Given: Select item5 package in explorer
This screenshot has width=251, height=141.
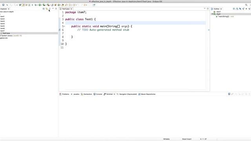Looking at the screenshot, I should click(x=2, y=26).
